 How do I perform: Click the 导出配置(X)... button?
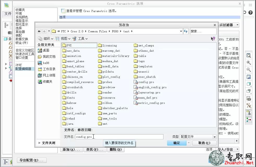click(32, 160)
